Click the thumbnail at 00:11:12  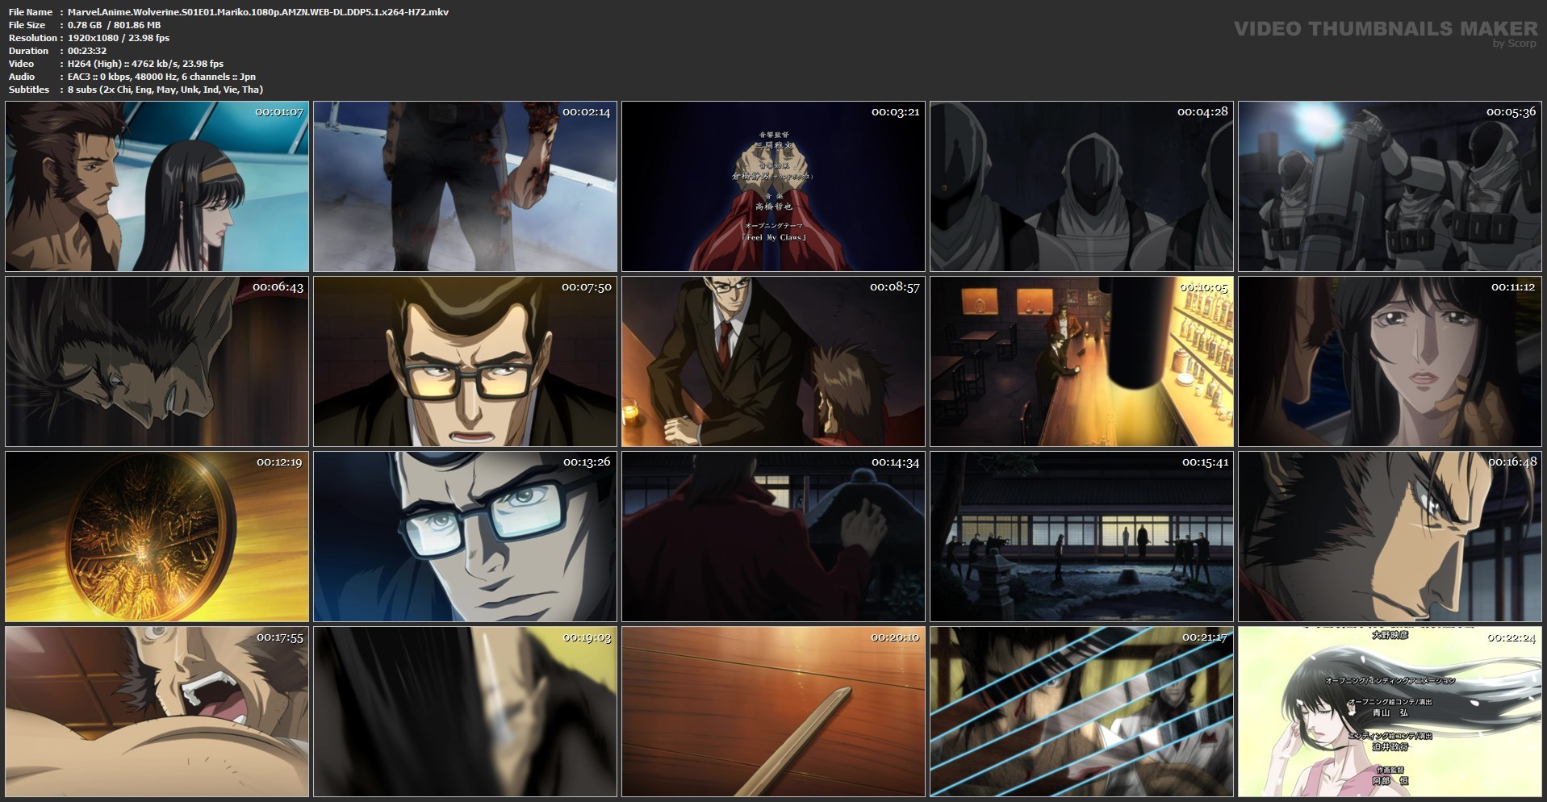[x=1390, y=361]
